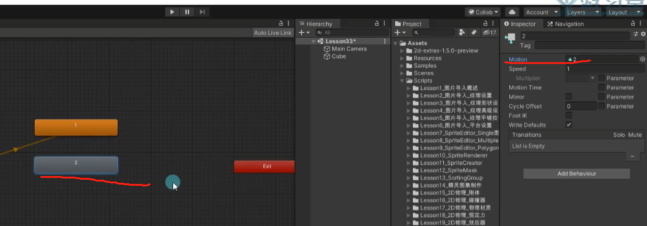The height and width of the screenshot is (226, 647).
Task: Collapse the Assets folder
Action: pyautogui.click(x=396, y=43)
